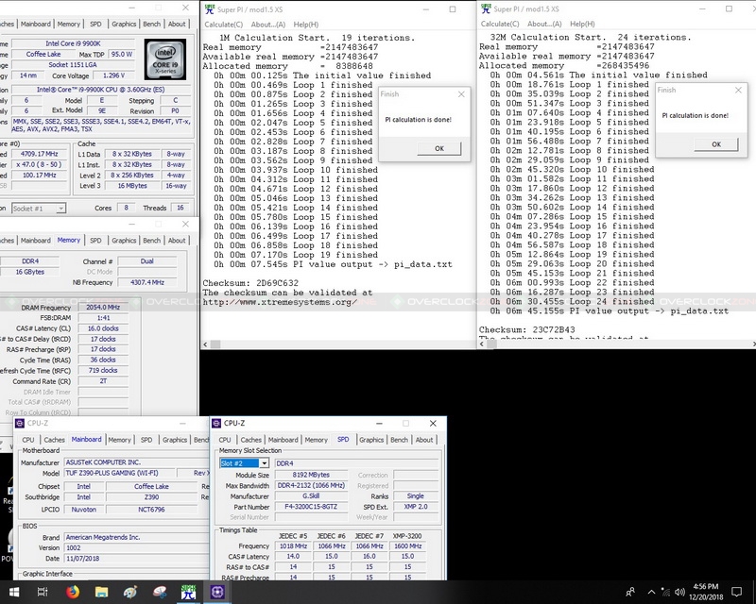756x604 pixels.
Task: Click Part Number field F4-3200C15-8GTZ
Action: (311, 507)
